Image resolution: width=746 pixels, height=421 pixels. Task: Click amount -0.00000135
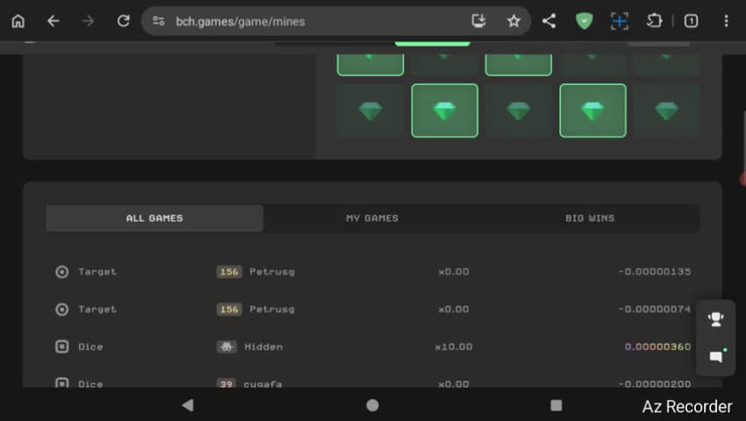pos(655,272)
